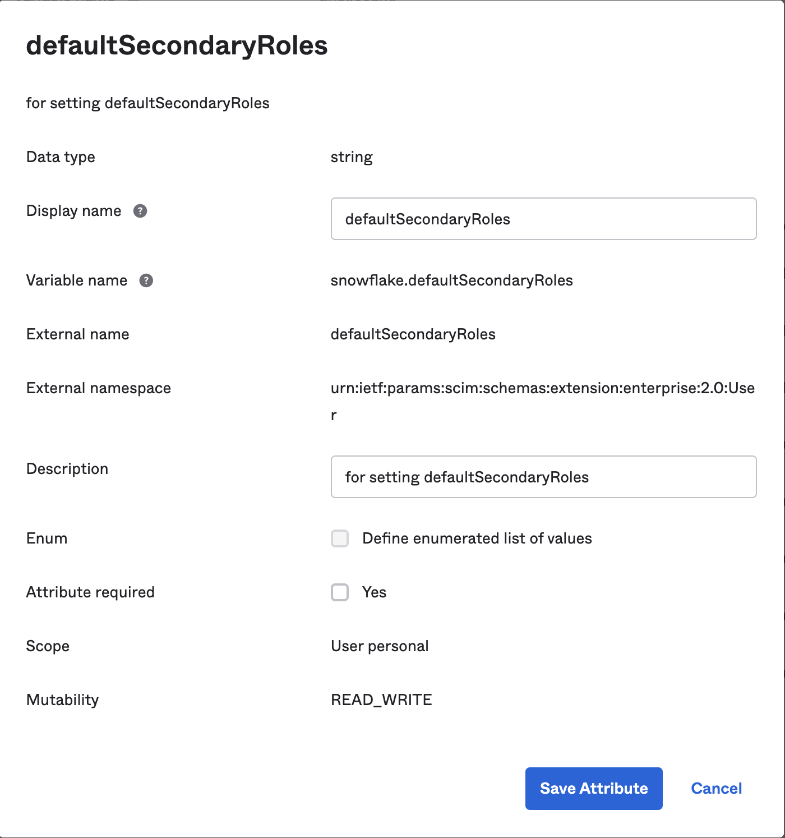Viewport: 785px width, 838px height.
Task: Click the subtitle 'for setting defaultSecondaryRoles'
Action: tap(148, 103)
